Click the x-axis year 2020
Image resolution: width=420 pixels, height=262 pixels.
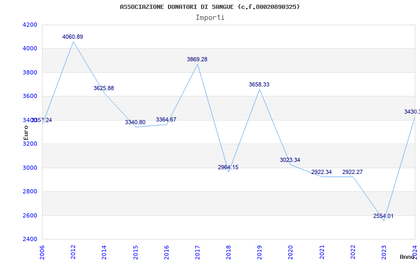tap(291, 252)
